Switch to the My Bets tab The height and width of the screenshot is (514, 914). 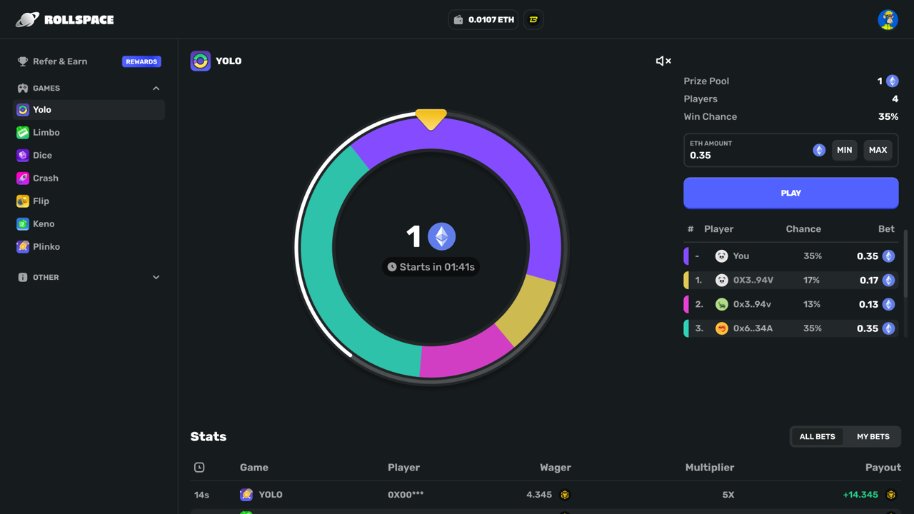click(873, 436)
